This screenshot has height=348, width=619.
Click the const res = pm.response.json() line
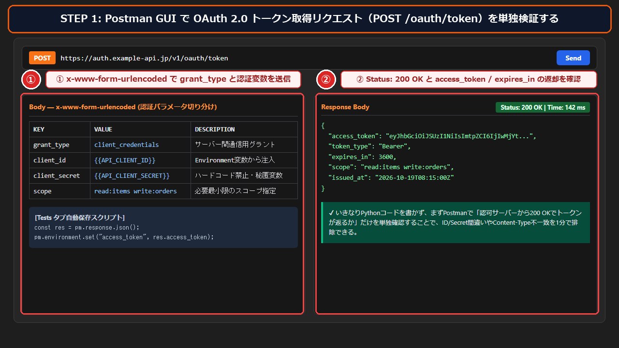coord(87,227)
